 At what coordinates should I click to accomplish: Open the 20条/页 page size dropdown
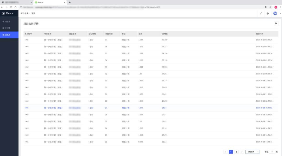pyautogui.click(x=252, y=152)
